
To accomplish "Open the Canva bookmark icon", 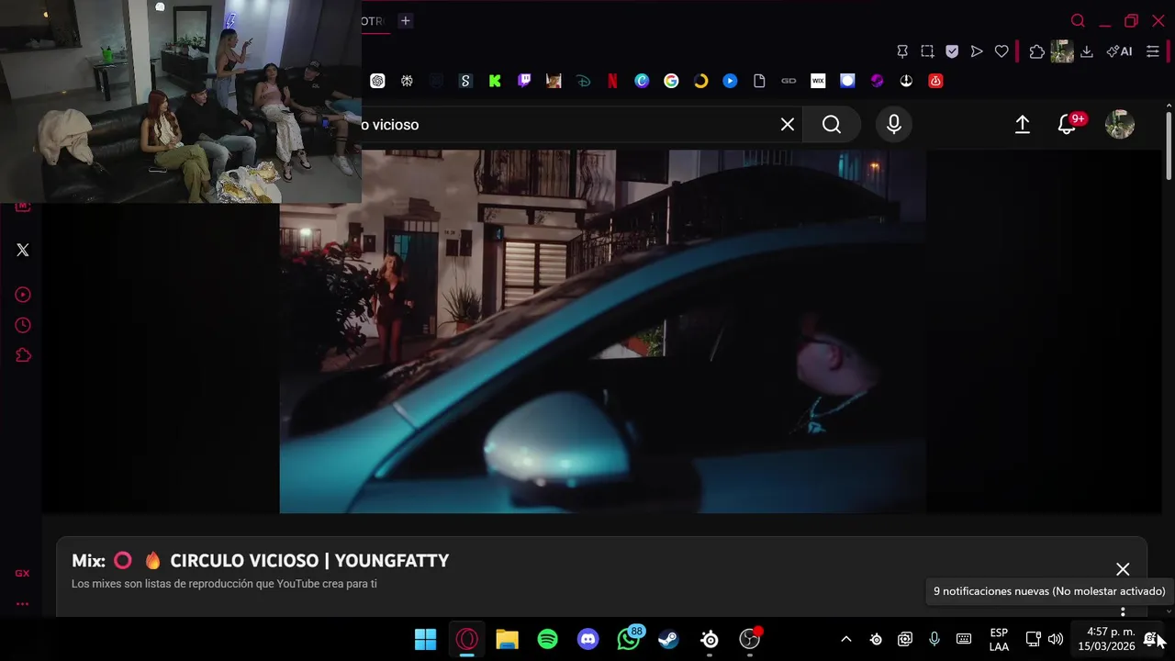I will click(642, 81).
